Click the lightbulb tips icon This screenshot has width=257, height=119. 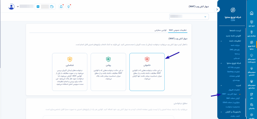(69, 7)
